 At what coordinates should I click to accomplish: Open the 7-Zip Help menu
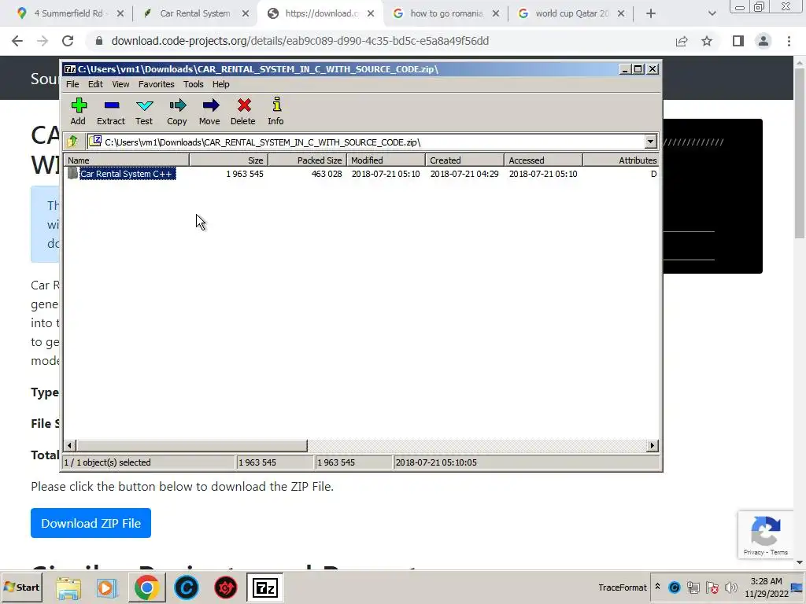click(221, 84)
